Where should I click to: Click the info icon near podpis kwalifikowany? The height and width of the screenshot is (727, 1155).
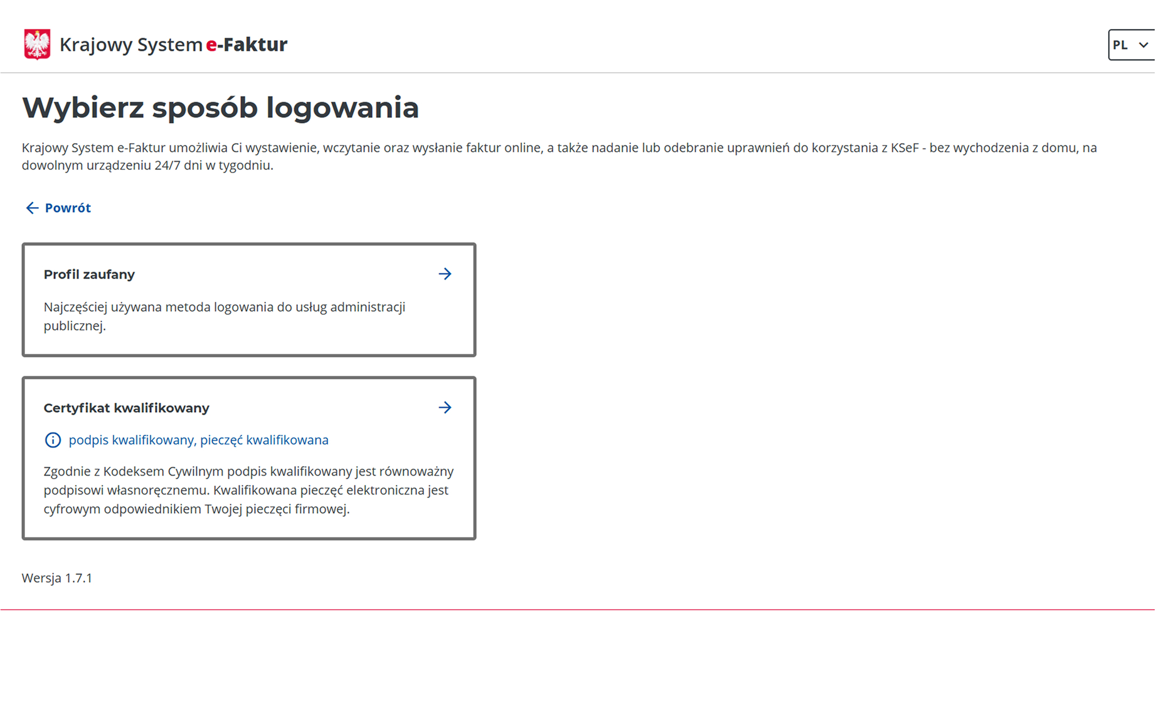tap(53, 440)
